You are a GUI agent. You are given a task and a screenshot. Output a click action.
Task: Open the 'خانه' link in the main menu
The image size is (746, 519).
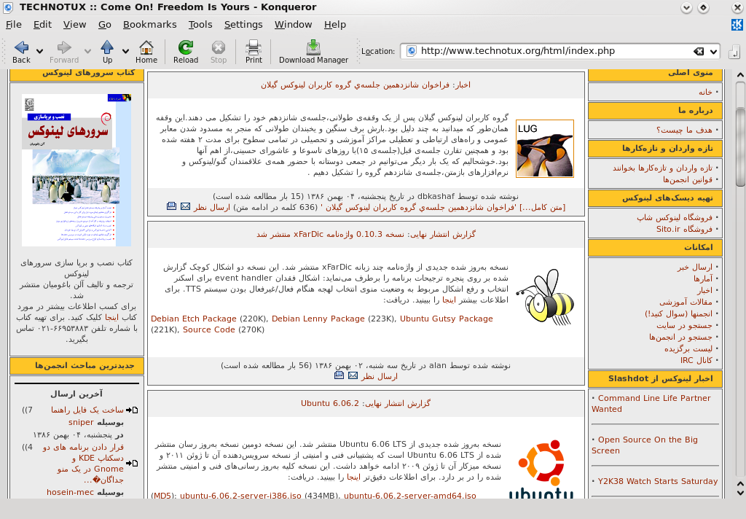(x=705, y=91)
